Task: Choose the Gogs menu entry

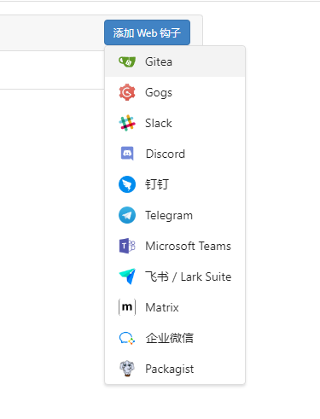Action: pyautogui.click(x=175, y=92)
